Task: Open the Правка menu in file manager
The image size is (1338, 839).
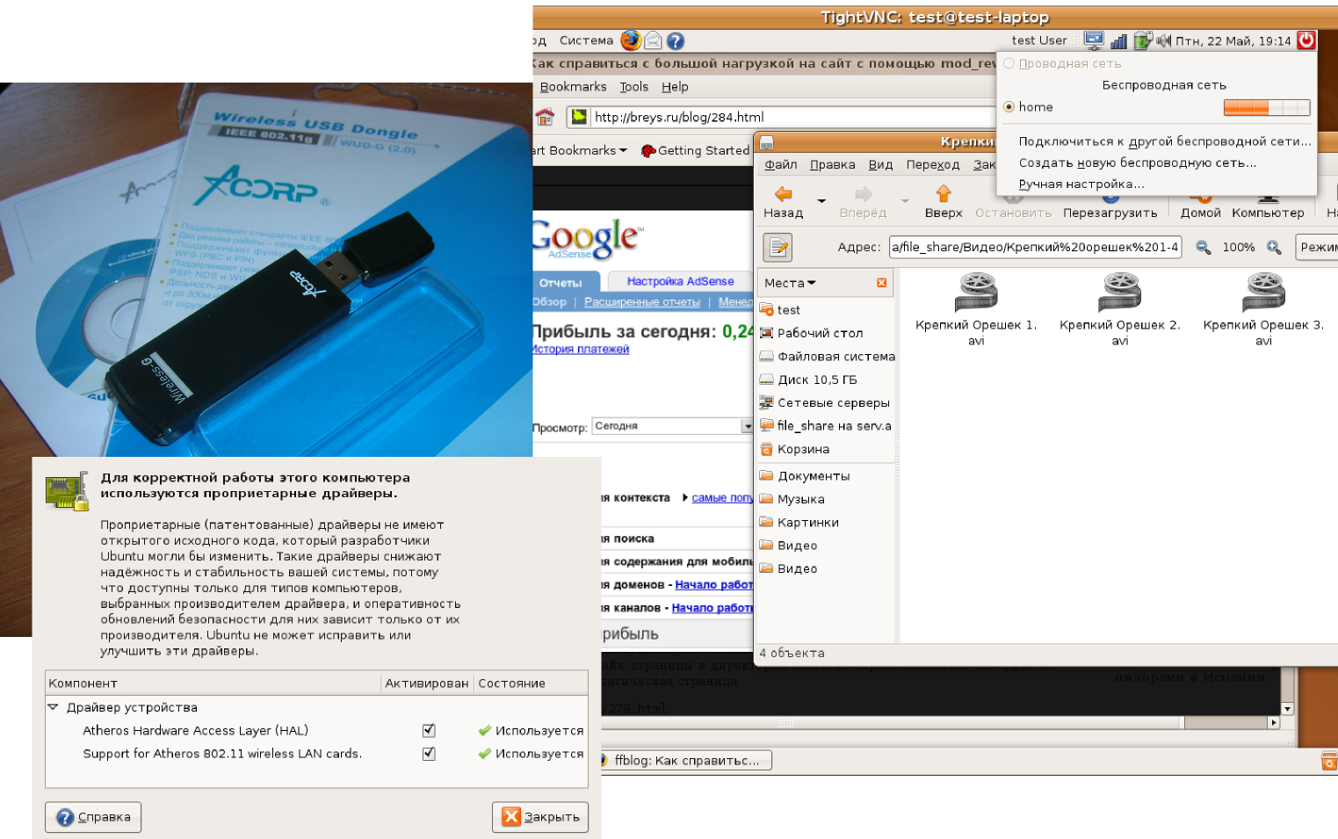Action: tap(832, 164)
